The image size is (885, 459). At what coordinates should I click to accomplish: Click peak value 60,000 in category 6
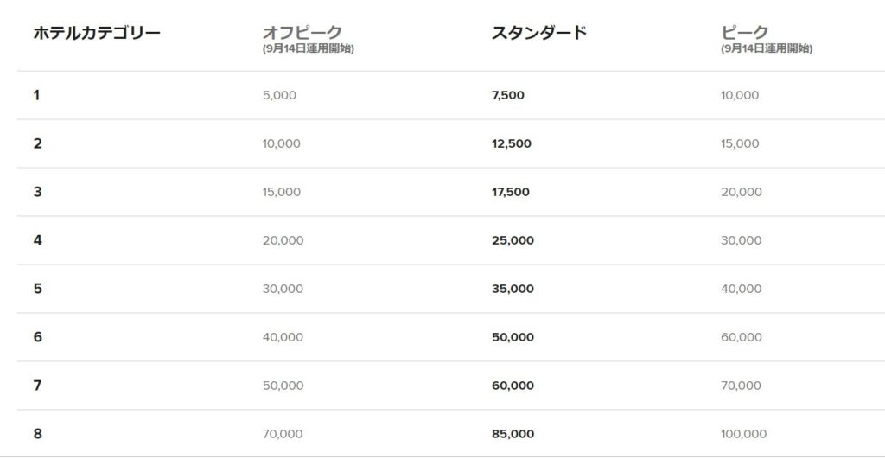click(741, 337)
